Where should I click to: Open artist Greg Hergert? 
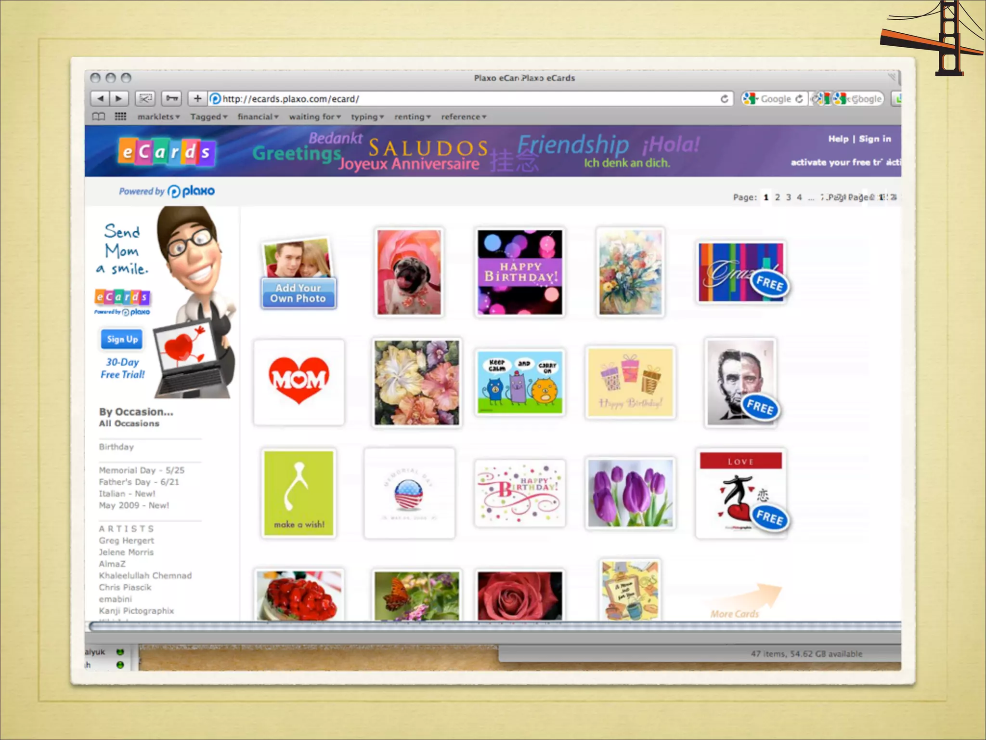(127, 541)
